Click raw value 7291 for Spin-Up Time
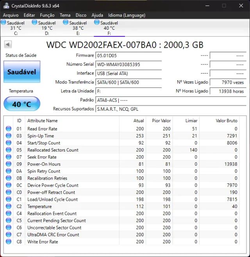This screenshot has height=257, width=250. (x=232, y=136)
